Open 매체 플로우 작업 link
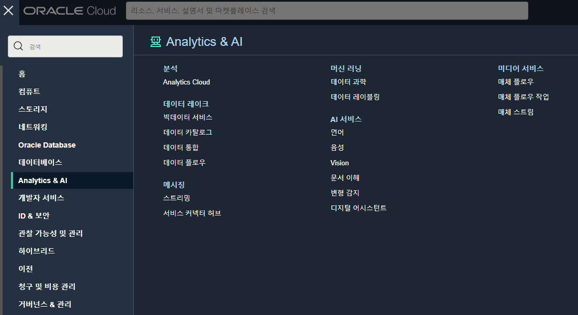 coord(524,97)
